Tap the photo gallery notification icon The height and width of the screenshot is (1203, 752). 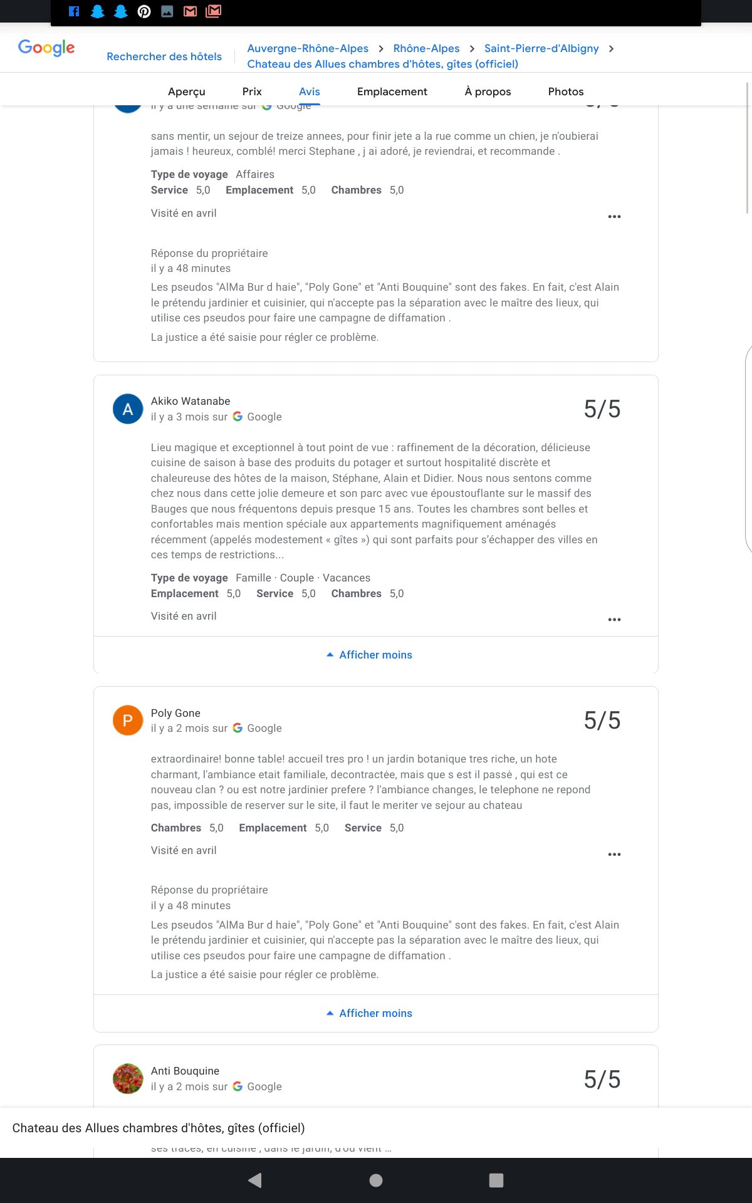[x=167, y=11]
